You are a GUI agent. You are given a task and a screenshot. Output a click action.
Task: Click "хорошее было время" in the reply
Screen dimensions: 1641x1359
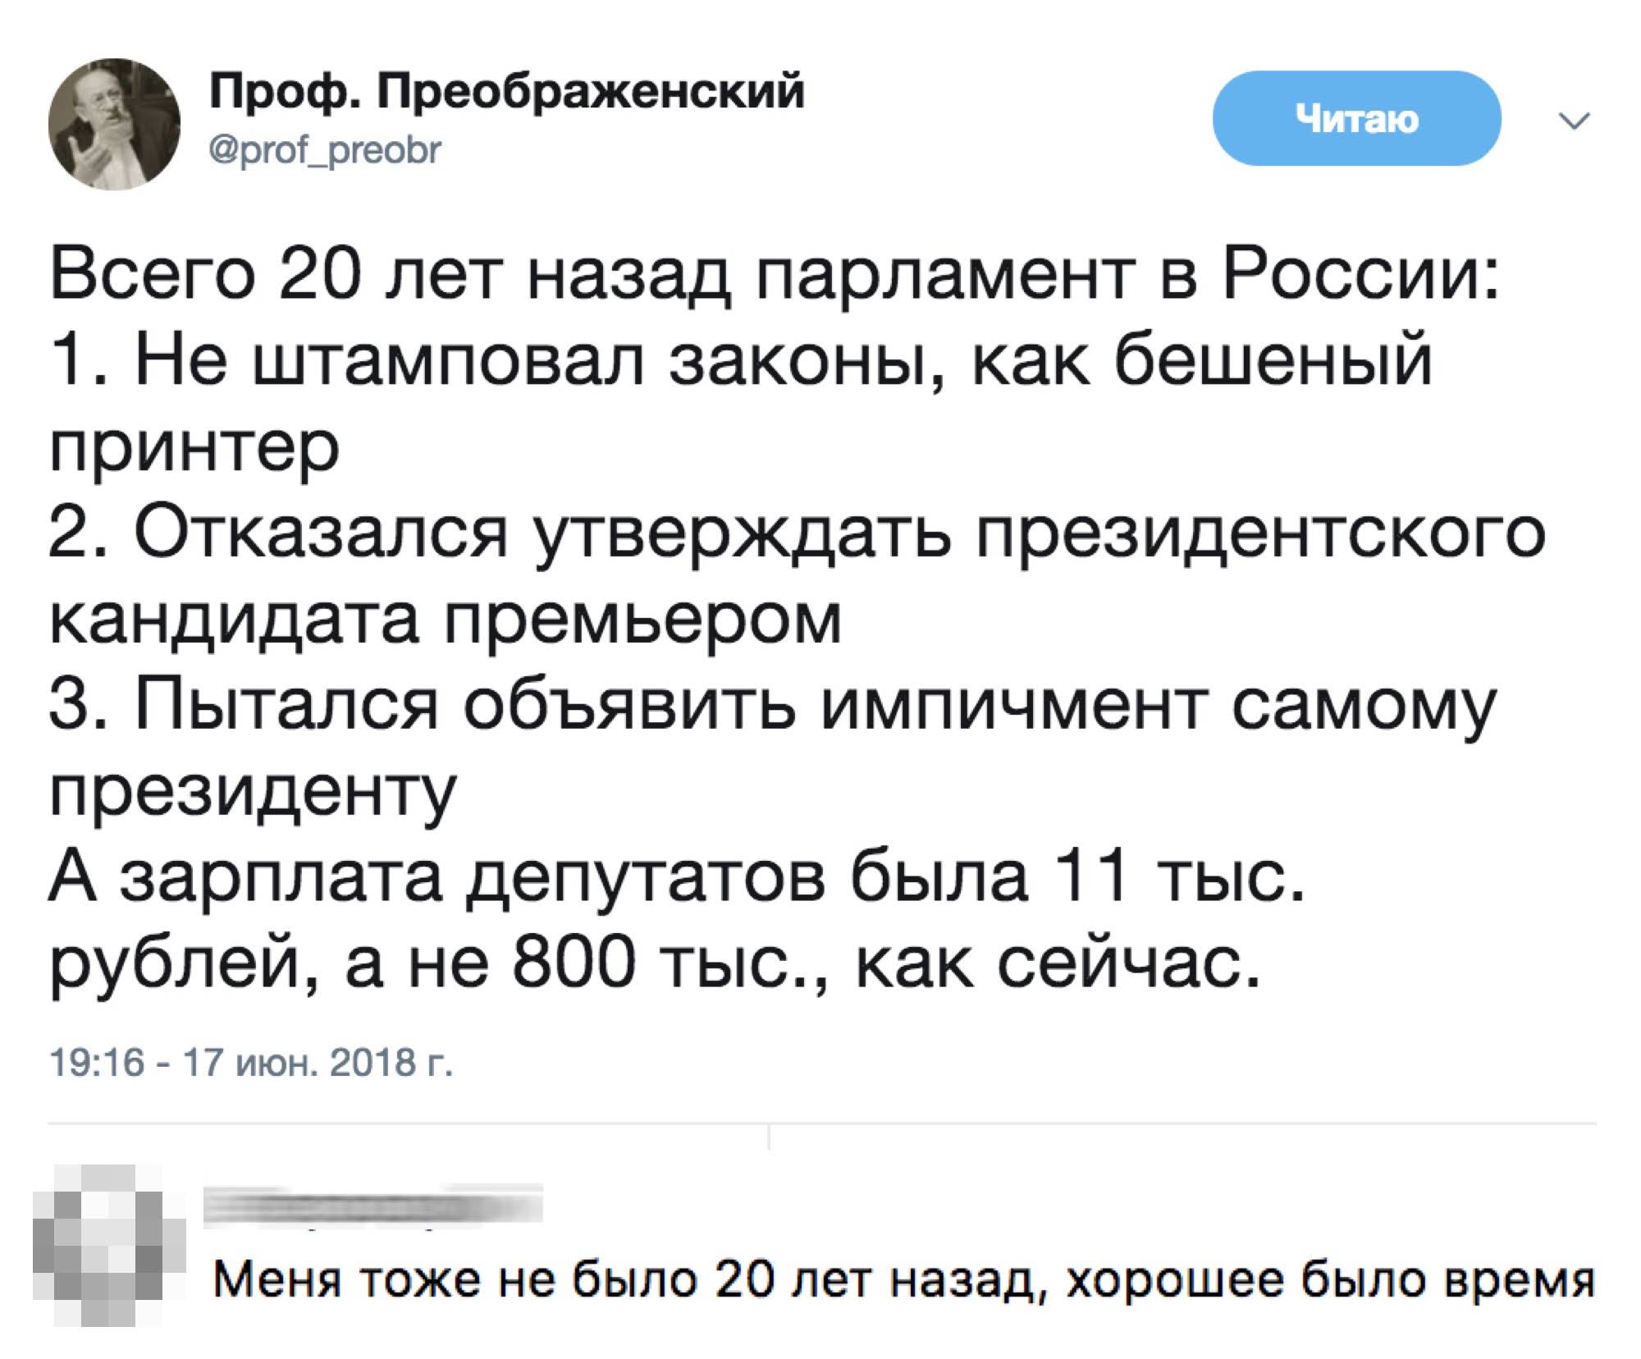pyautogui.click(x=1329, y=1280)
